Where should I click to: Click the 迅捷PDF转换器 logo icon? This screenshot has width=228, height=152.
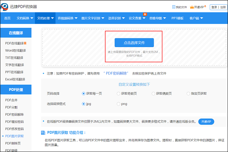click(6, 7)
